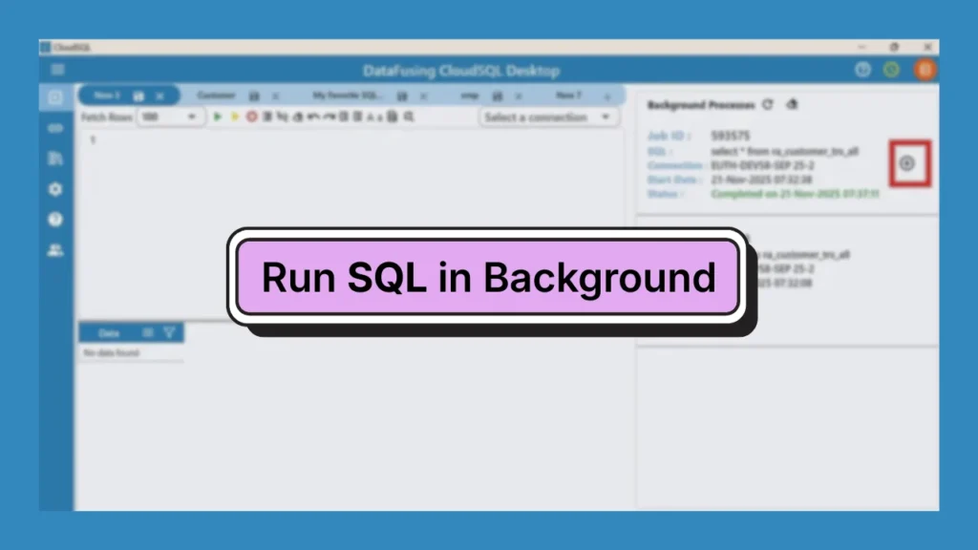Open the settings gear in left sidebar
Image resolution: width=978 pixels, height=550 pixels.
(55, 189)
